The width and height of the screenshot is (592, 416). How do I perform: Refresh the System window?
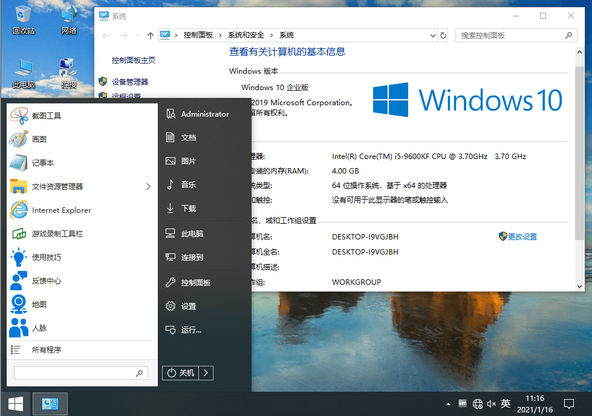coord(443,36)
